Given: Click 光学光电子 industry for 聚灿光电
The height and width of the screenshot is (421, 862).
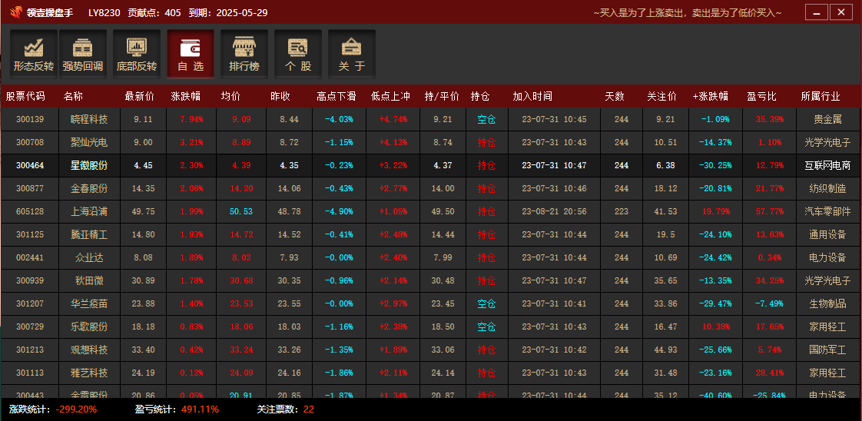Looking at the screenshot, I should click(827, 143).
